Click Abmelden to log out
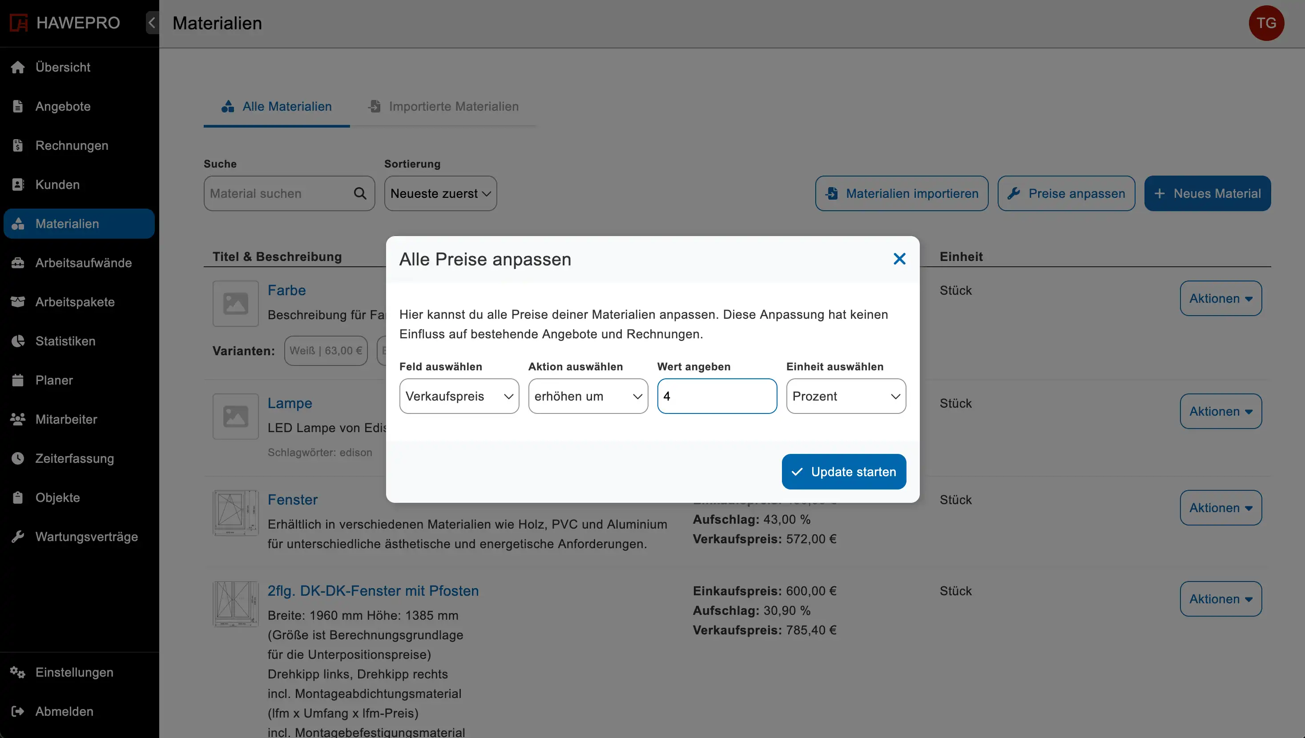The image size is (1305, 738). 64,711
